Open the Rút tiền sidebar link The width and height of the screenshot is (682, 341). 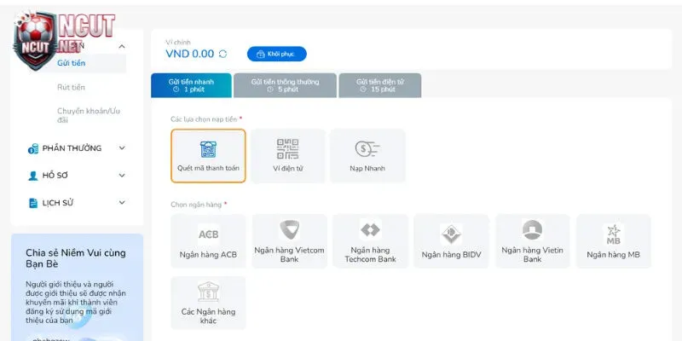point(71,87)
